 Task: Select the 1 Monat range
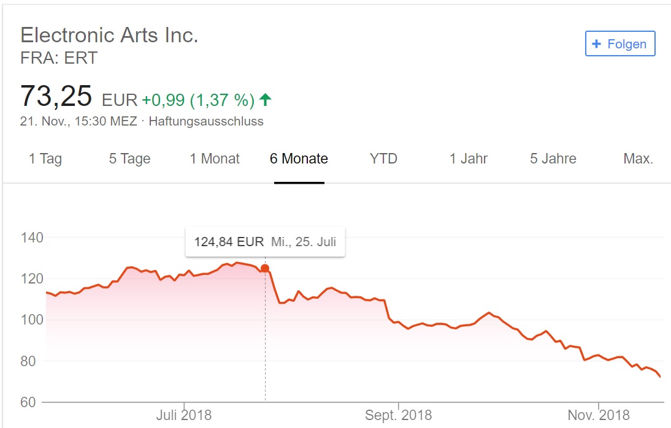coord(215,159)
